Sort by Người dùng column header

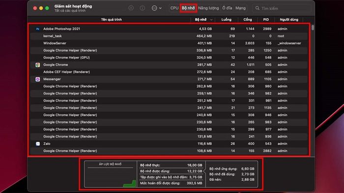289,20
